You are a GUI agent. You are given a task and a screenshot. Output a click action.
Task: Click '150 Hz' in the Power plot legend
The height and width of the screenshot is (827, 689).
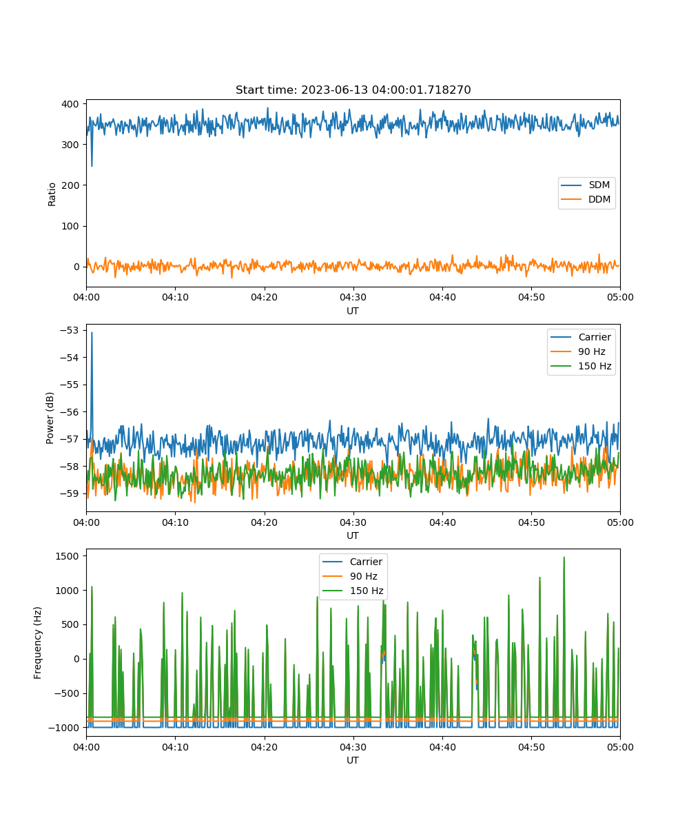click(595, 366)
